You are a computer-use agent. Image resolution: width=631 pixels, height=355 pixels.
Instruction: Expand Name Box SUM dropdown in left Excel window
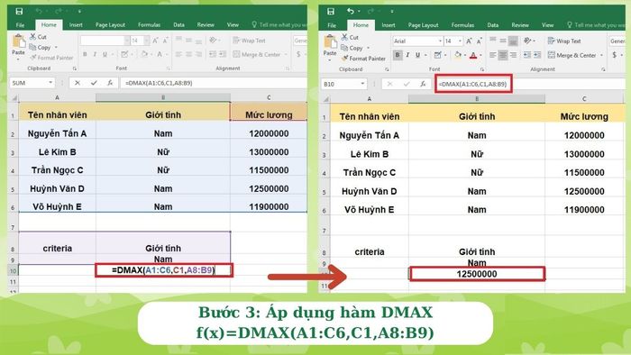click(50, 83)
